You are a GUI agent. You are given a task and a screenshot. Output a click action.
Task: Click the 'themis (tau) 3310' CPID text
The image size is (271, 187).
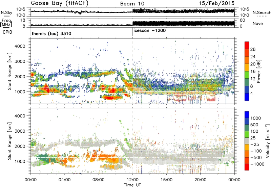(x=51, y=33)
